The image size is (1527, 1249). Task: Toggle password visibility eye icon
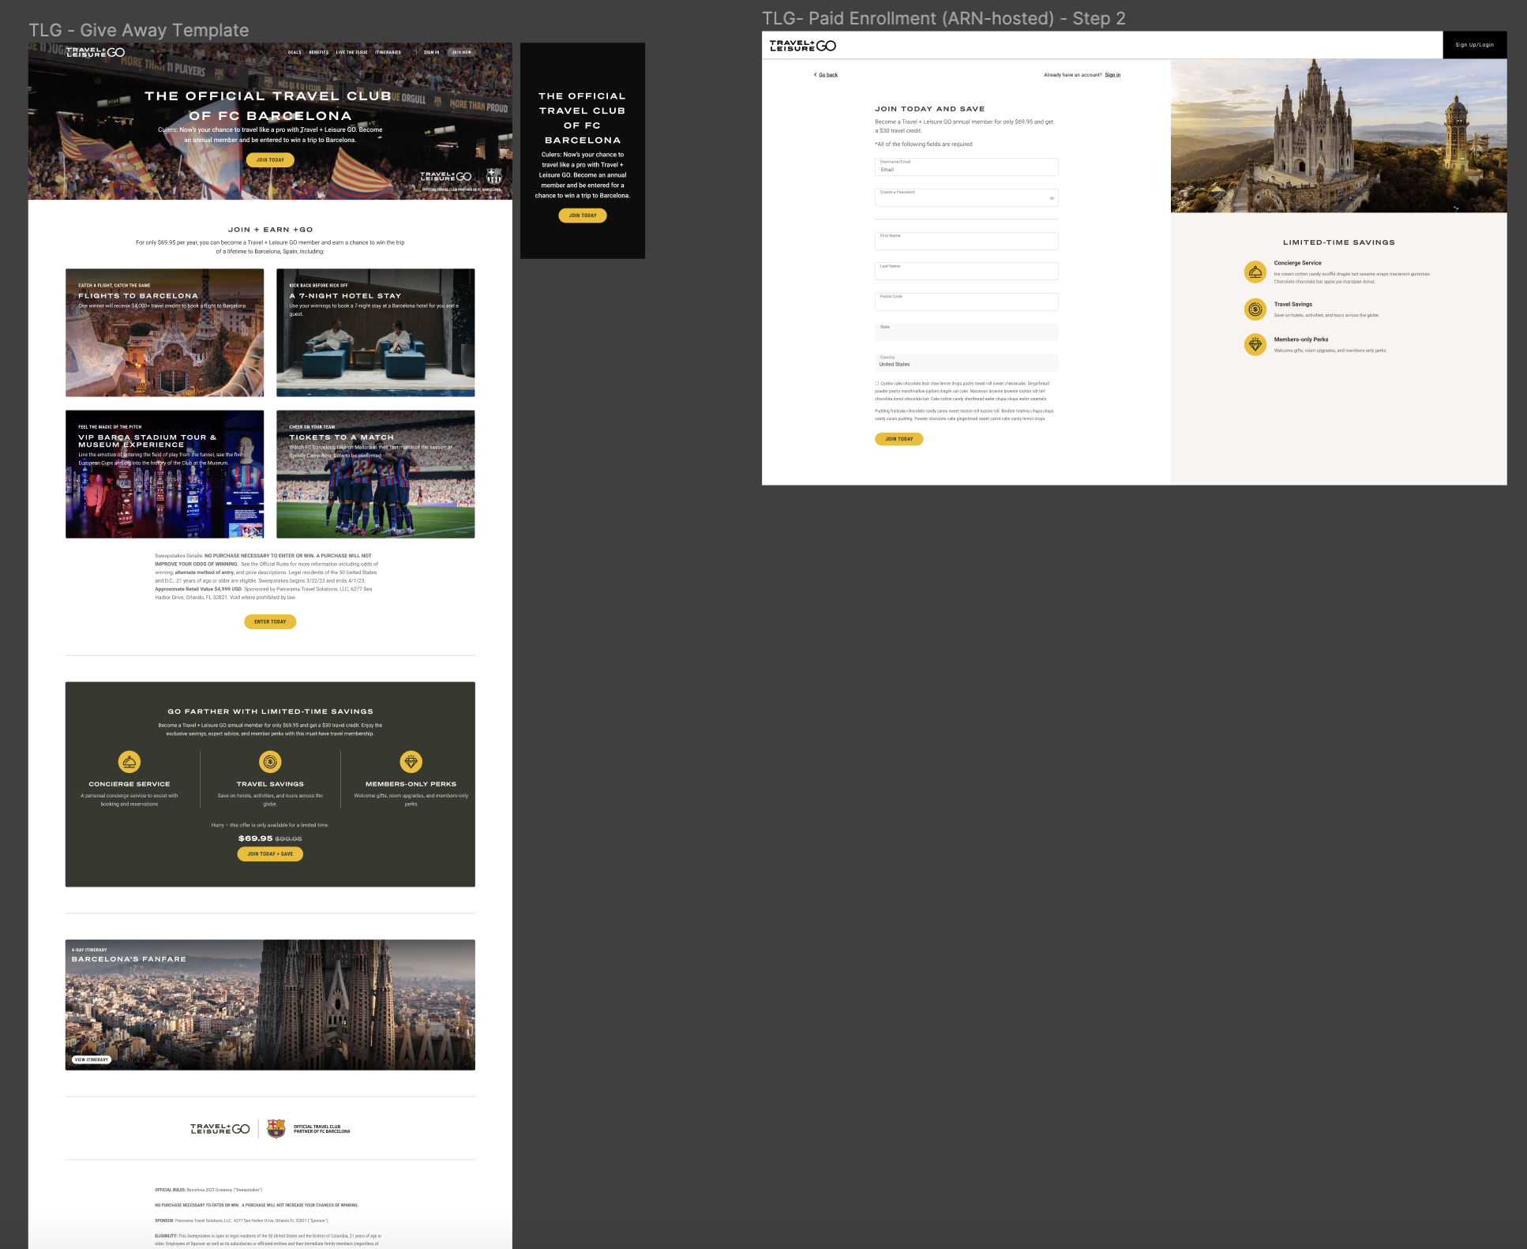tap(1052, 198)
